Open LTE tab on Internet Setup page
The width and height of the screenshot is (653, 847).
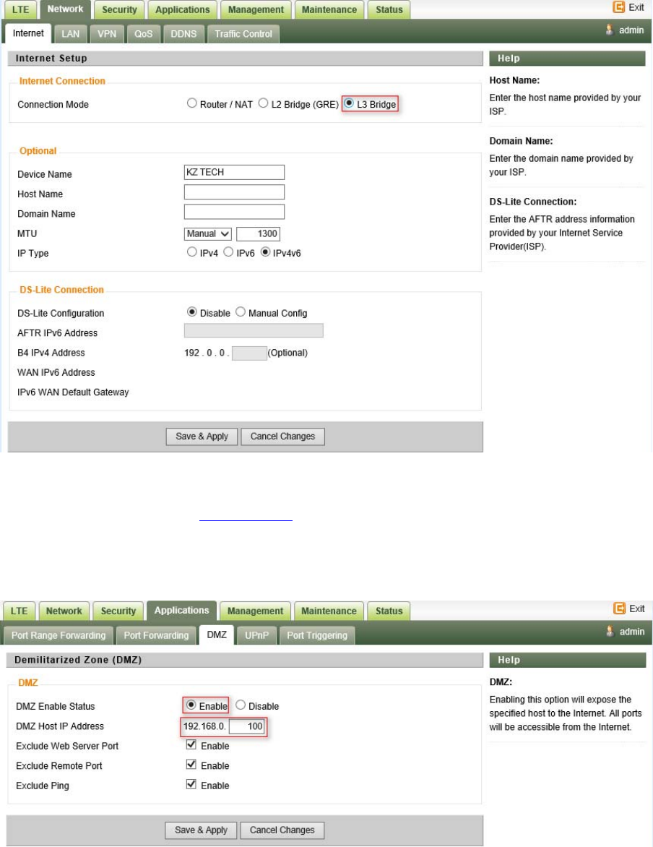[x=20, y=9]
